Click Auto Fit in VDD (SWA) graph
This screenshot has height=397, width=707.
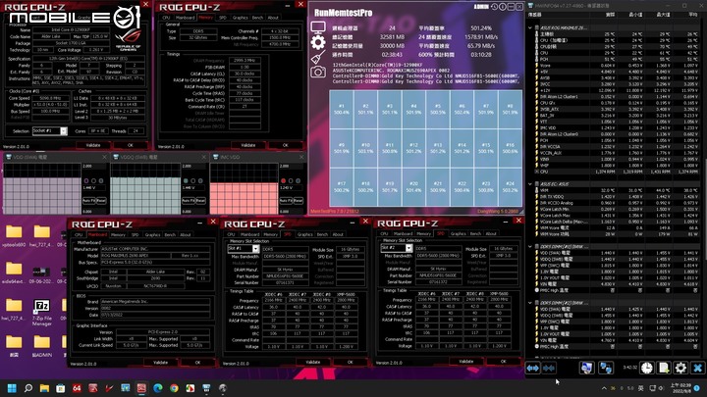(88, 200)
